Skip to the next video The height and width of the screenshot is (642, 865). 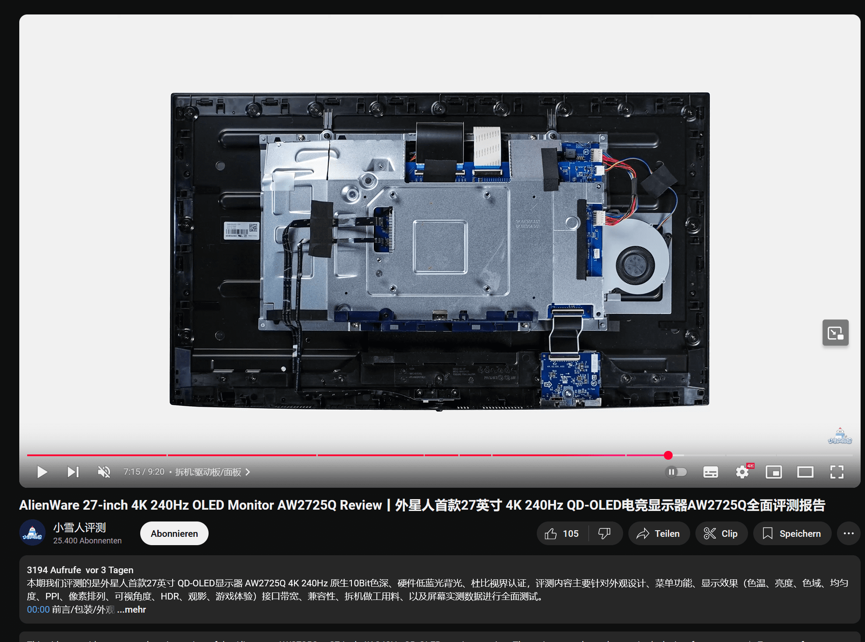[x=73, y=472]
